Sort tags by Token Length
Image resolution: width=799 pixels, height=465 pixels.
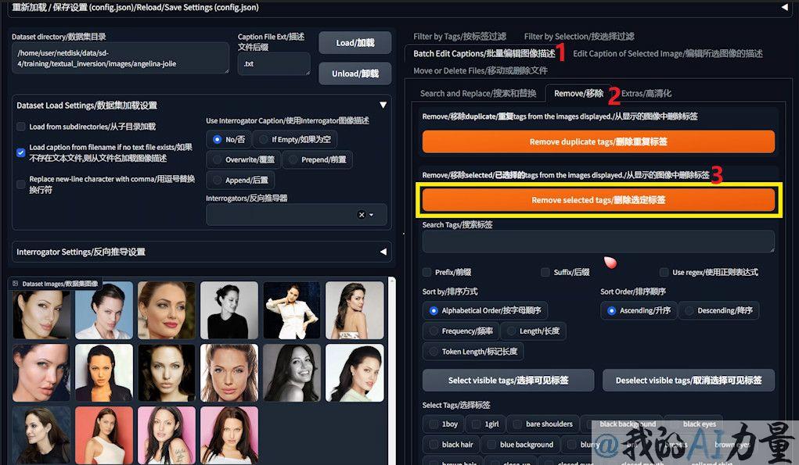click(x=434, y=352)
